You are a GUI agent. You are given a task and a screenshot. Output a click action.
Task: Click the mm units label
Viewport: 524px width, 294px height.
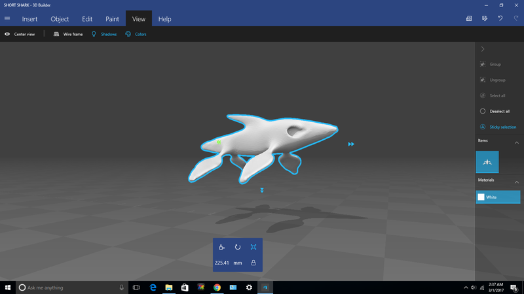[x=238, y=263]
